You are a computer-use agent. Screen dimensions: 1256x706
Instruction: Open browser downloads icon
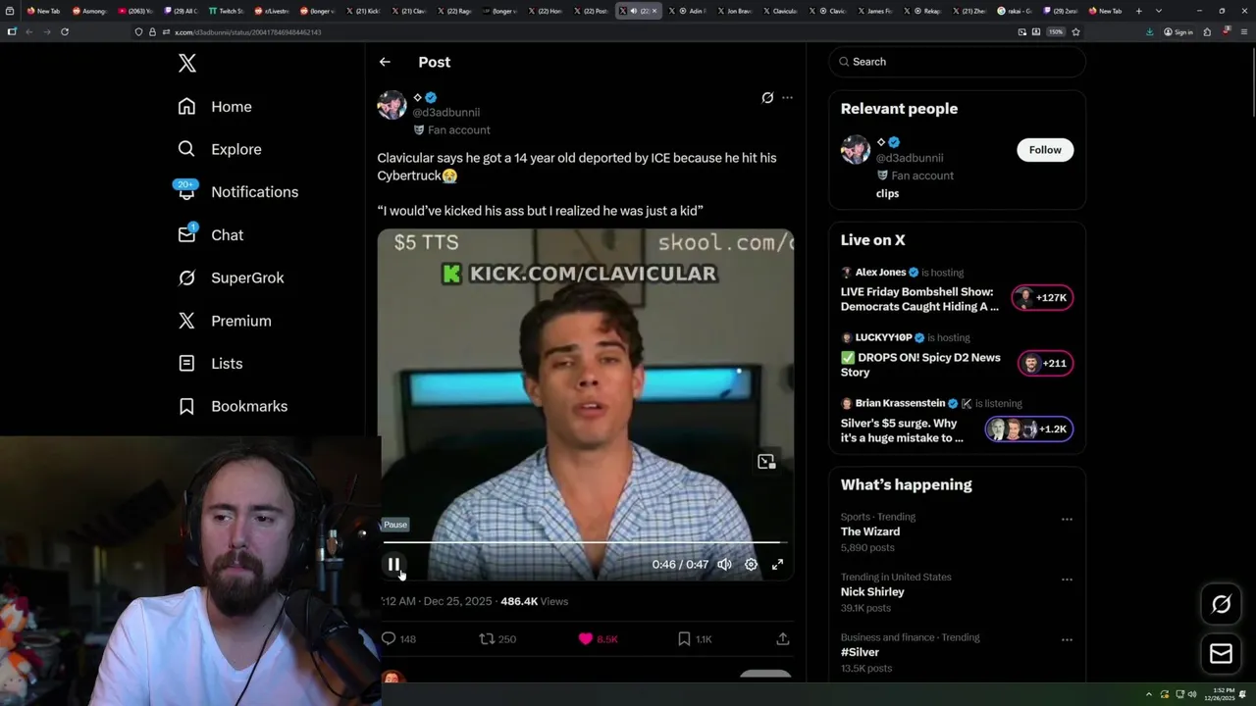pyautogui.click(x=1150, y=32)
